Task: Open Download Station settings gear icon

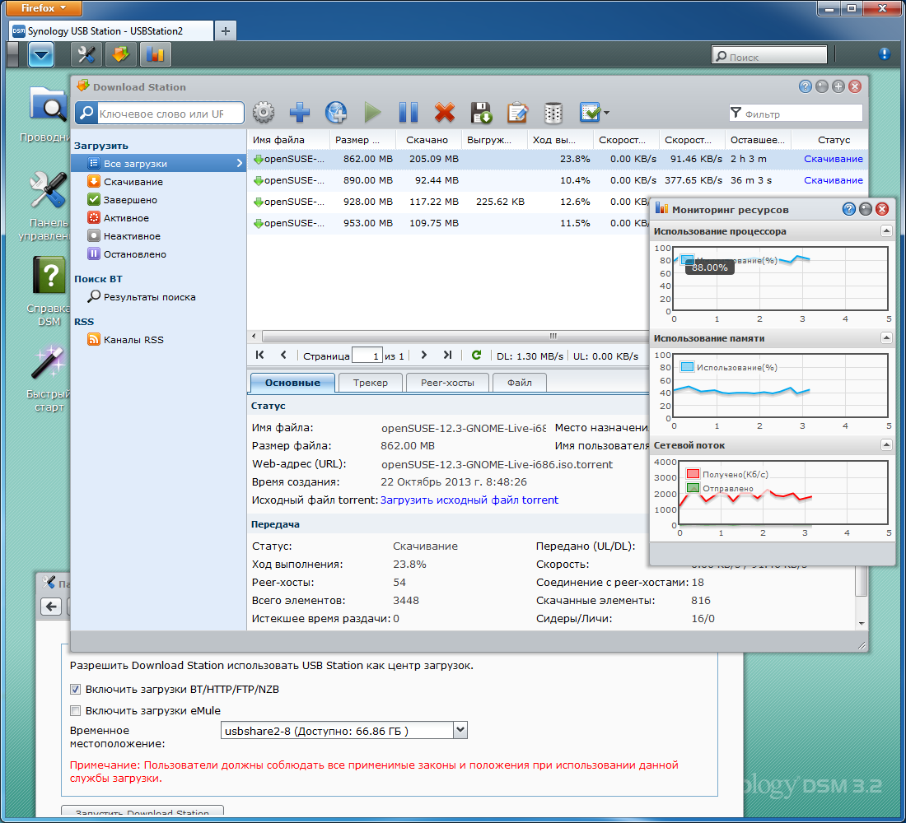Action: tap(264, 113)
